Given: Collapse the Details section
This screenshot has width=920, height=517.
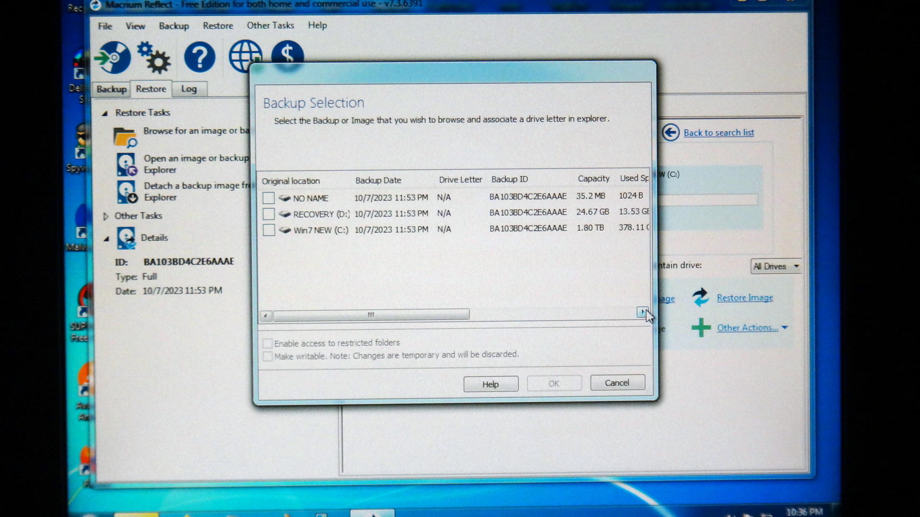Looking at the screenshot, I should (106, 238).
